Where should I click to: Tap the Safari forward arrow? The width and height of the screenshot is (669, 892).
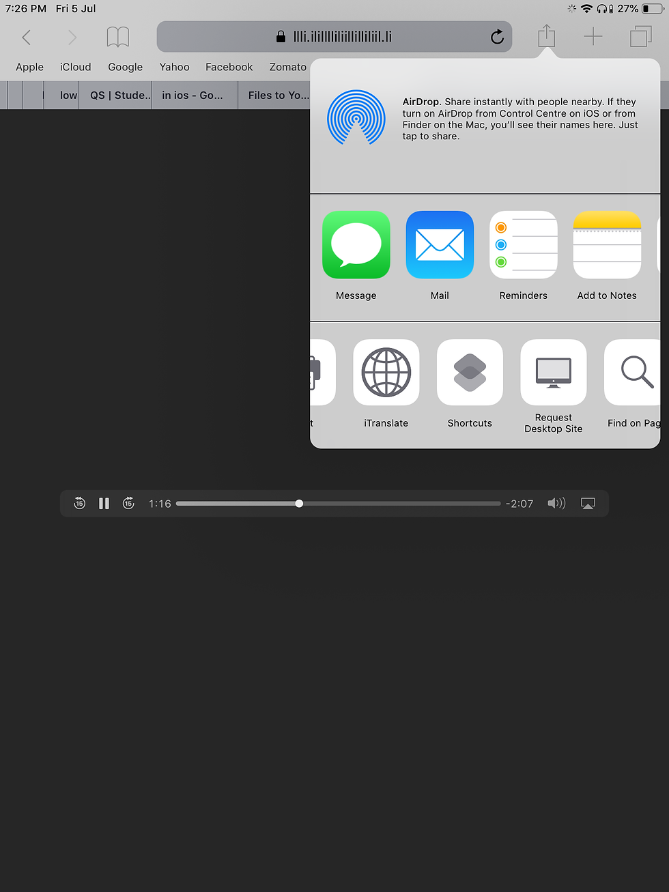pos(72,37)
